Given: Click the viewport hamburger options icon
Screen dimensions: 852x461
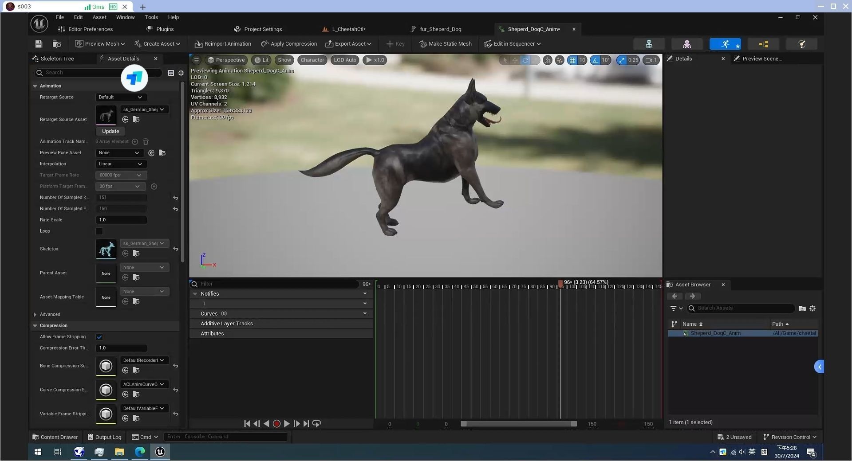Looking at the screenshot, I should coord(196,60).
